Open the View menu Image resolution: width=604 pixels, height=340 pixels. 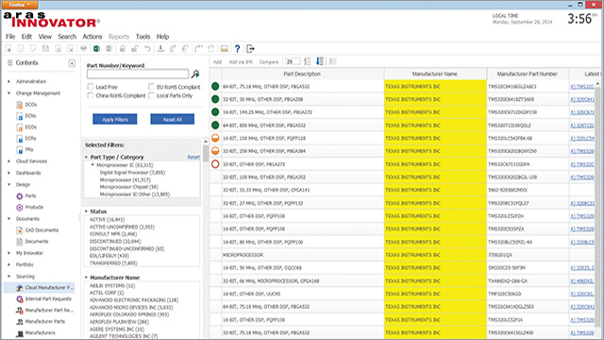[x=44, y=37]
